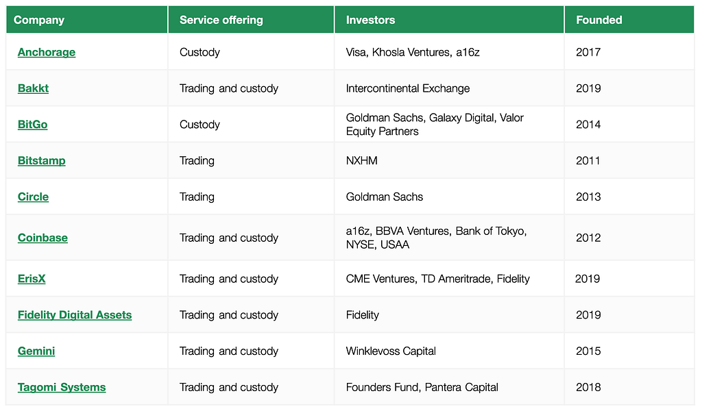
Task: Open the Anchorage company link
Action: click(47, 52)
